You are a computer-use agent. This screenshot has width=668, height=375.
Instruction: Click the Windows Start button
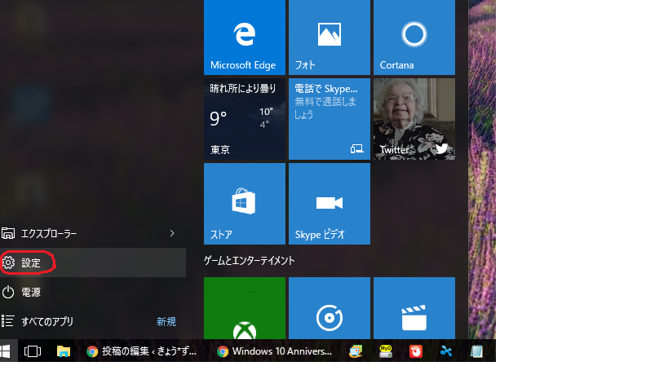click(x=6, y=351)
